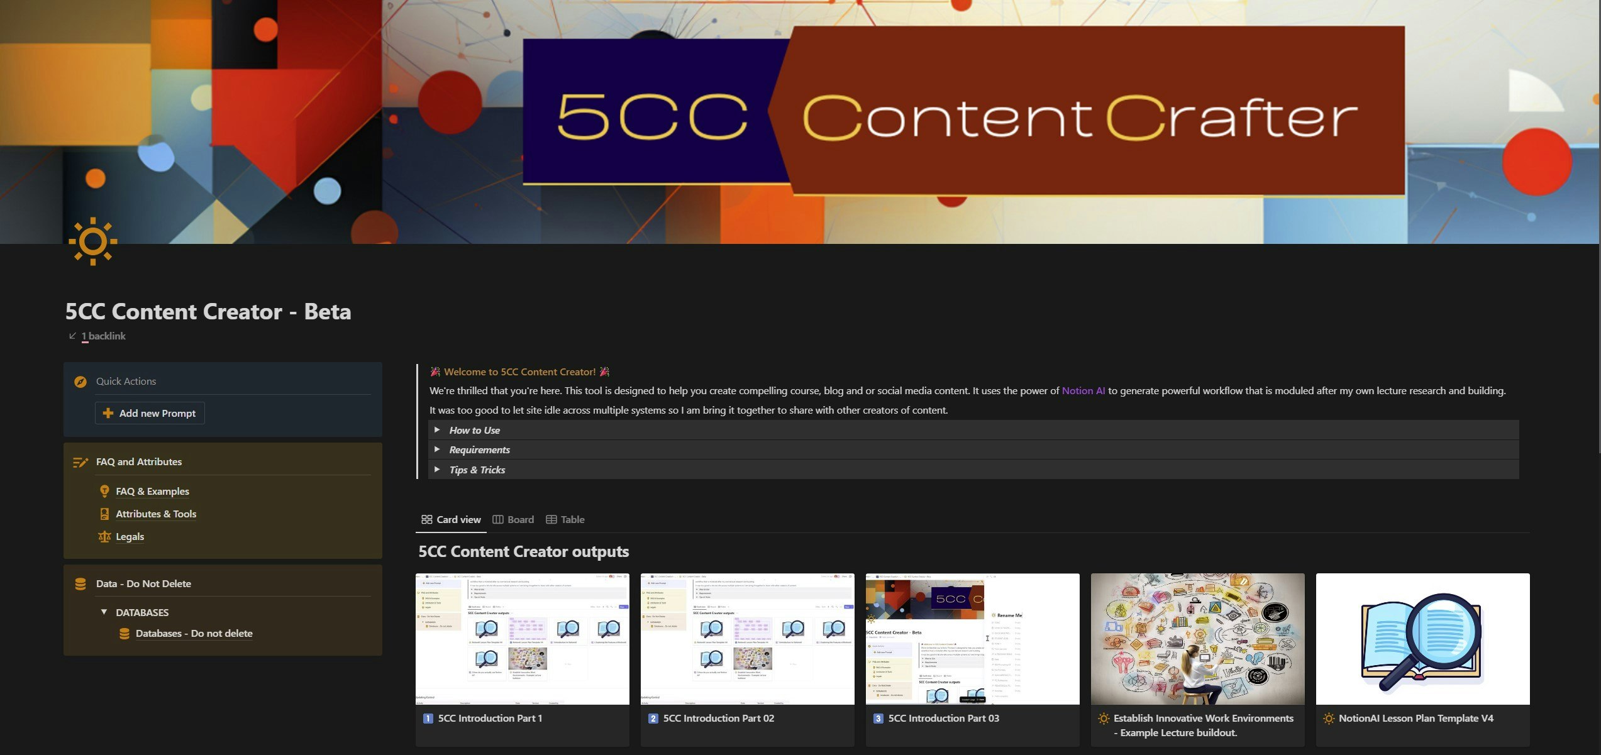
Task: Expand the How to Use toggle
Action: click(x=437, y=430)
